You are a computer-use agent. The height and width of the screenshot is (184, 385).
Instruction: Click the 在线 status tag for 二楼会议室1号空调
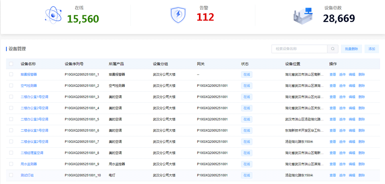click(x=246, y=130)
